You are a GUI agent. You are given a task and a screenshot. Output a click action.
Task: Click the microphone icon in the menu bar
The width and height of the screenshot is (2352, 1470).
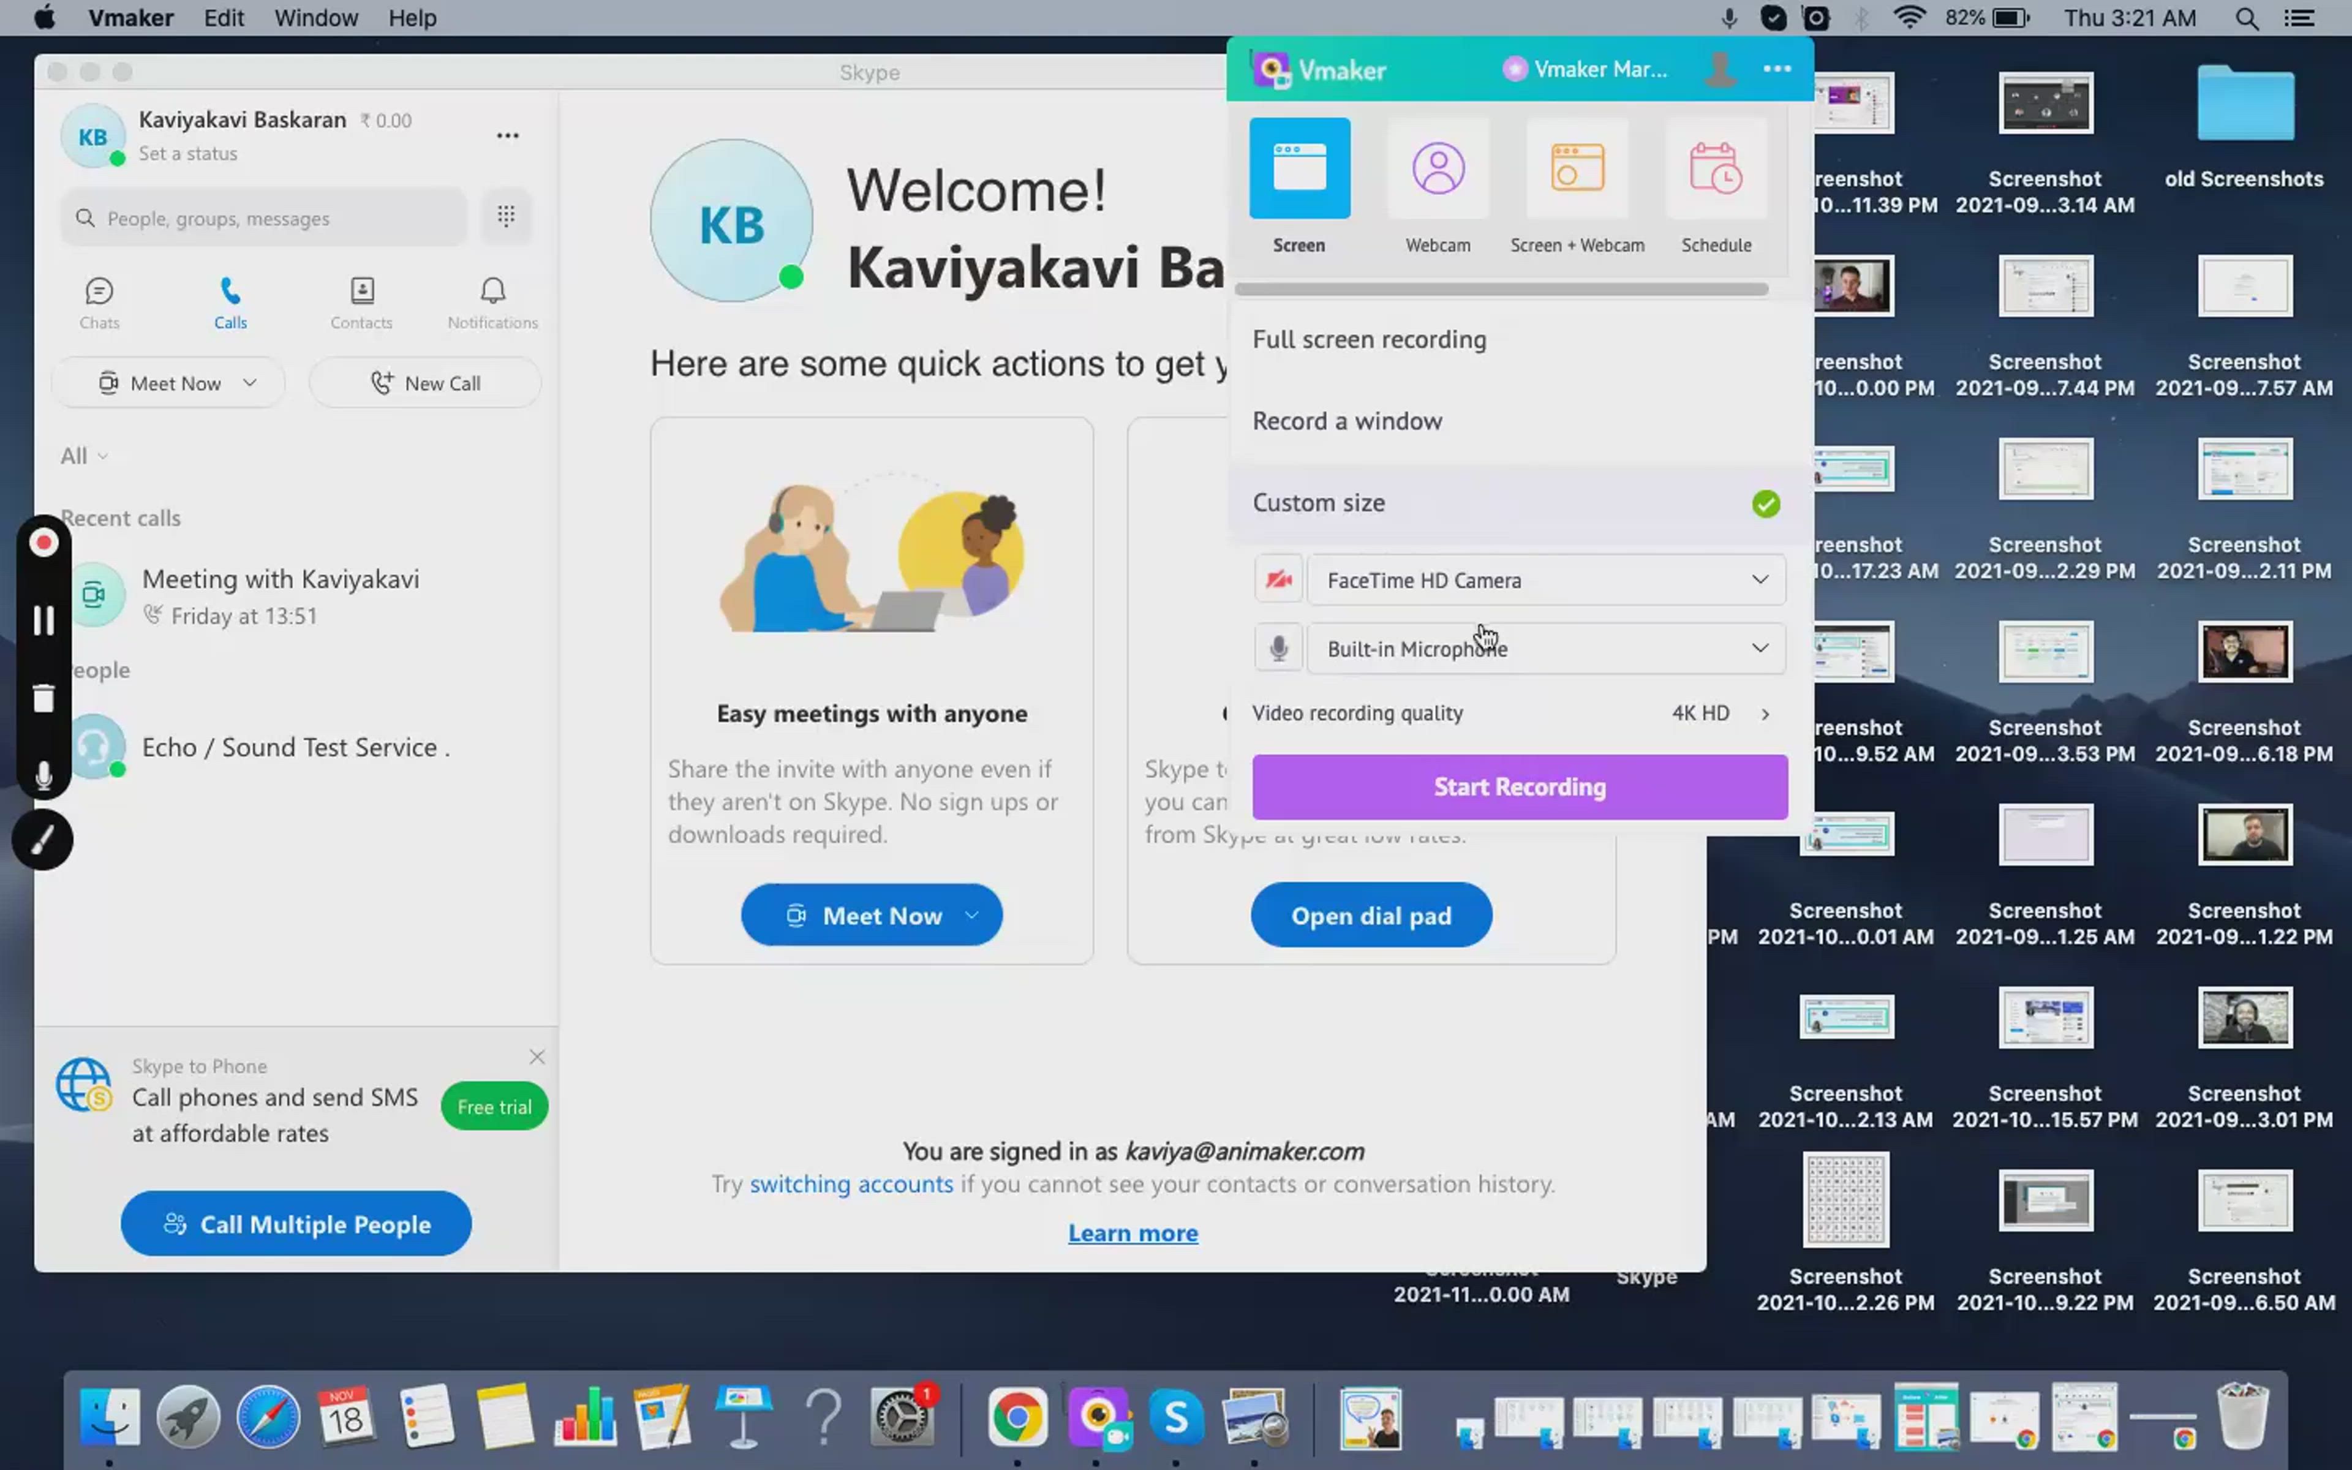tap(1729, 18)
